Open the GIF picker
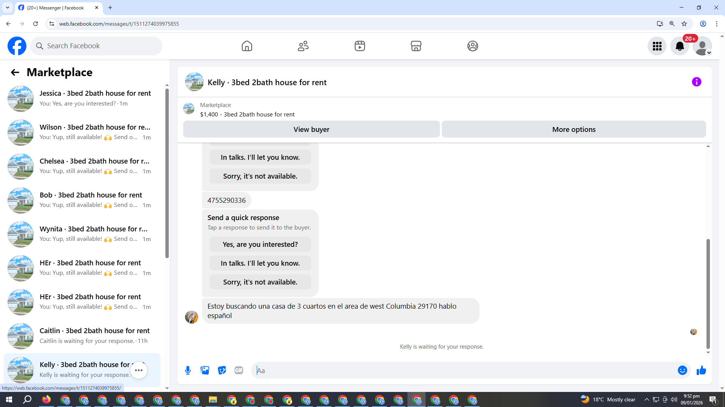The width and height of the screenshot is (725, 407). point(239,370)
